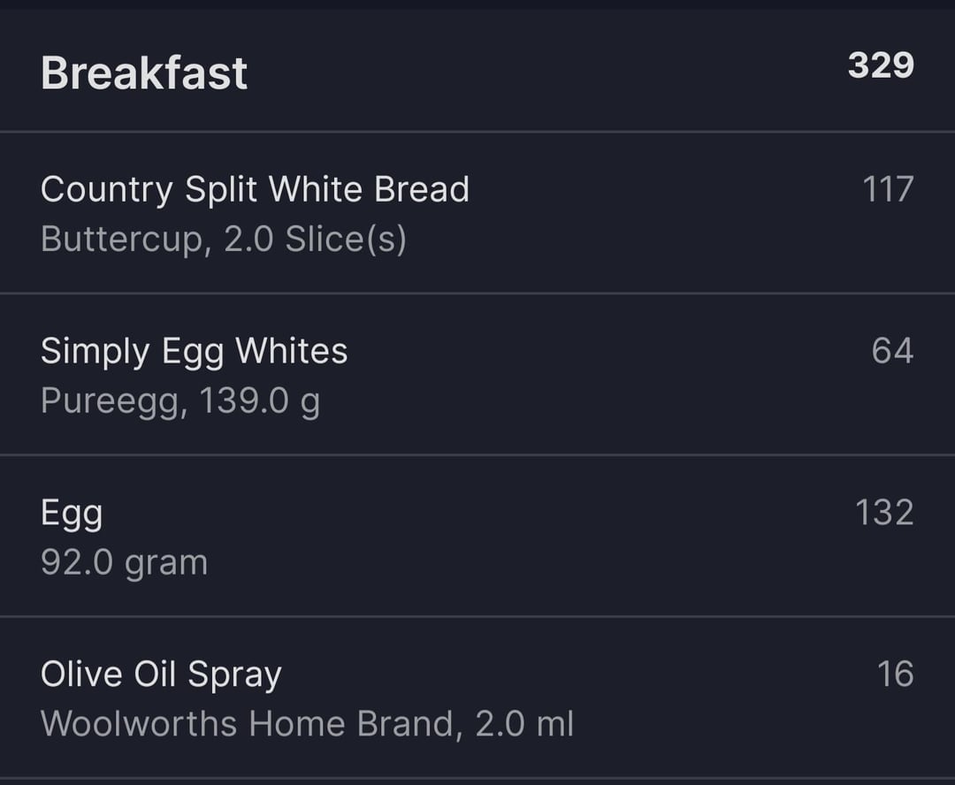Image resolution: width=955 pixels, height=785 pixels.
Task: Tap the 16 calories olive oil value
Action: [x=895, y=674]
